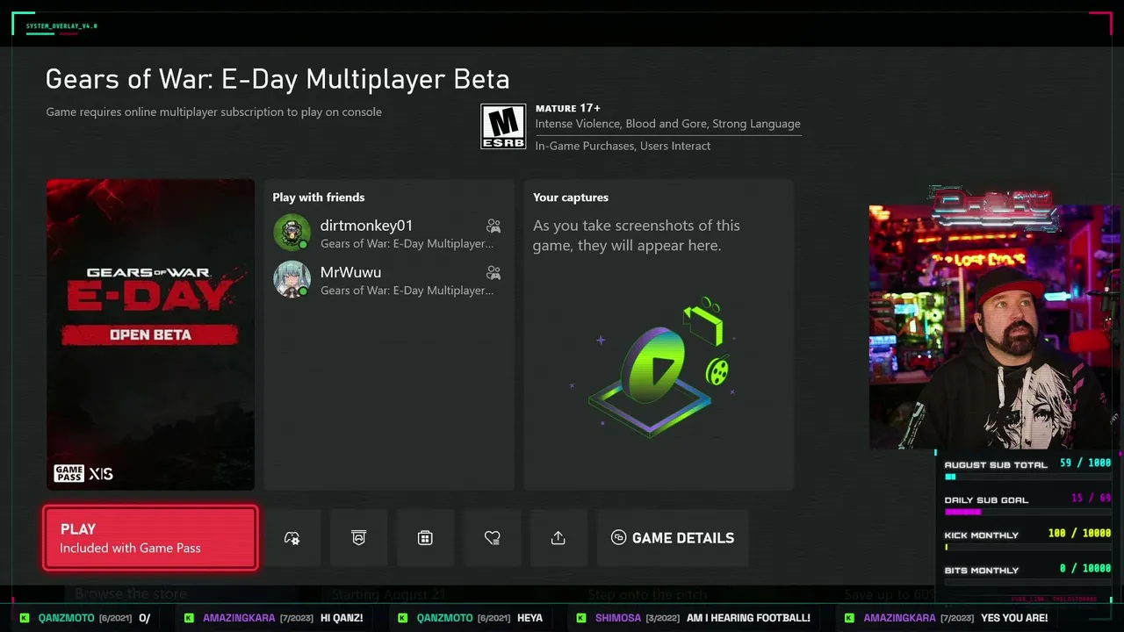Click the 'SYSTEM_OVERLAY_V4.0' label
The height and width of the screenshot is (632, 1124).
[x=61, y=26]
